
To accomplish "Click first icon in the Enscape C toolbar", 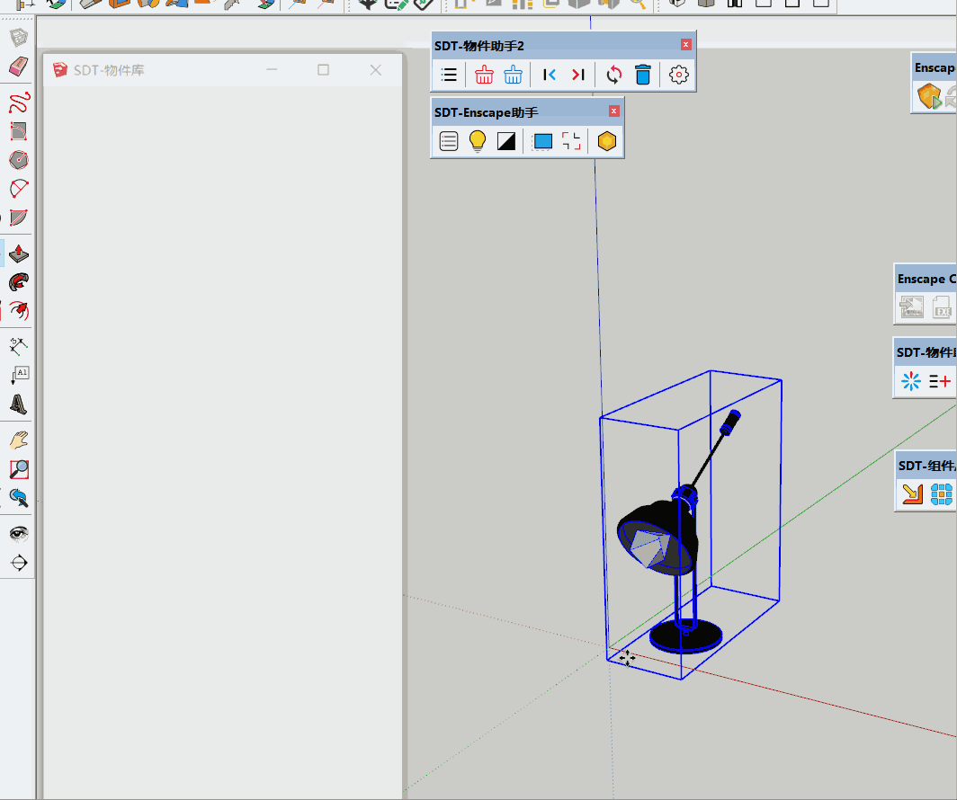I will [912, 307].
